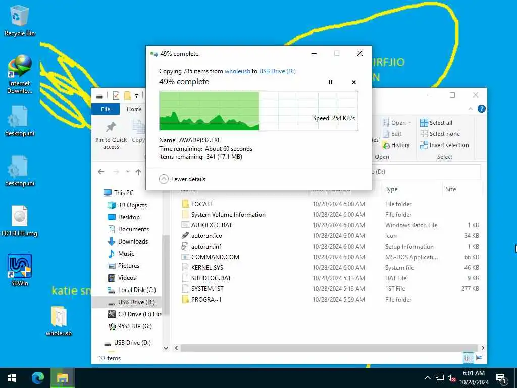Open the wholeusb source link

(x=237, y=71)
